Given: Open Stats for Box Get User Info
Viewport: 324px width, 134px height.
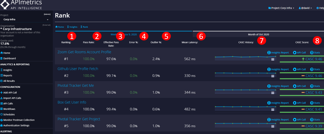Looking at the screenshot, I should coord(315,103).
